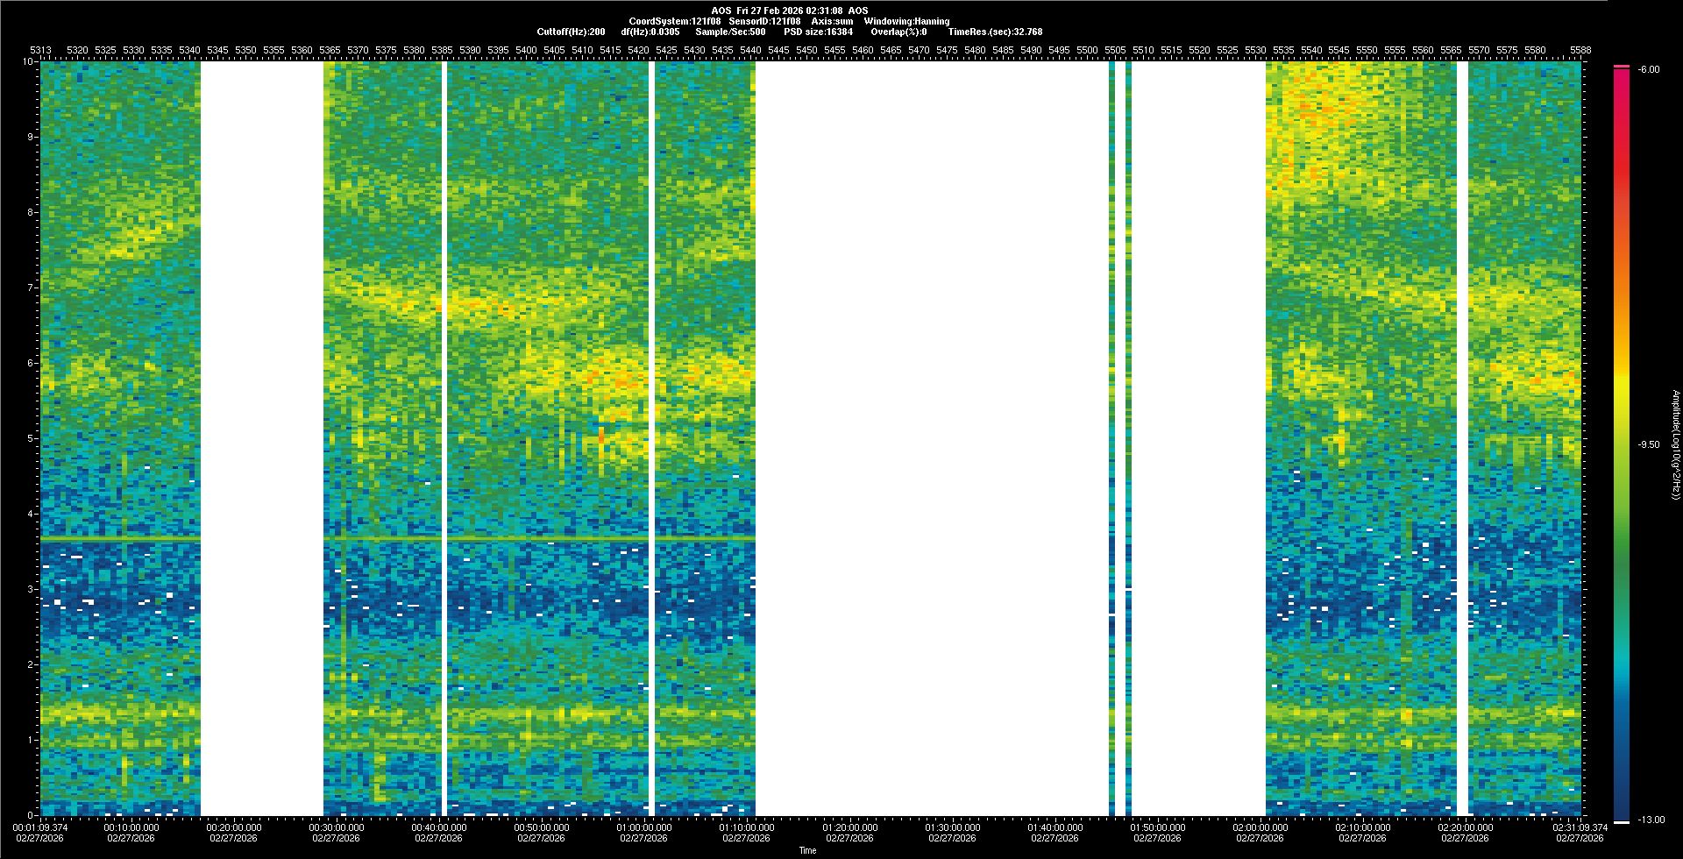Select the PSD size:16384 header text
Screen dimensions: 1683x859
[818, 32]
